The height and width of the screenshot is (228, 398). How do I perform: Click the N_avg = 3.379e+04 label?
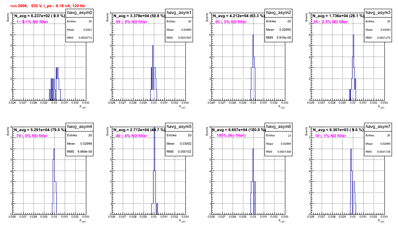[x=139, y=16]
